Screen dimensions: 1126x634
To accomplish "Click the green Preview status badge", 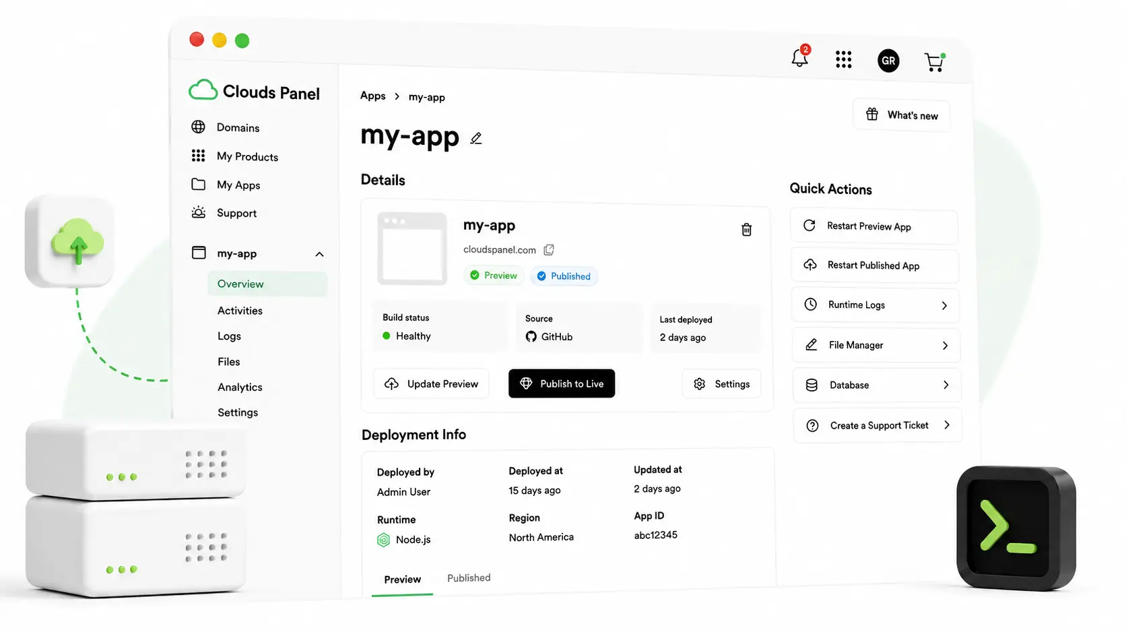I will [494, 275].
